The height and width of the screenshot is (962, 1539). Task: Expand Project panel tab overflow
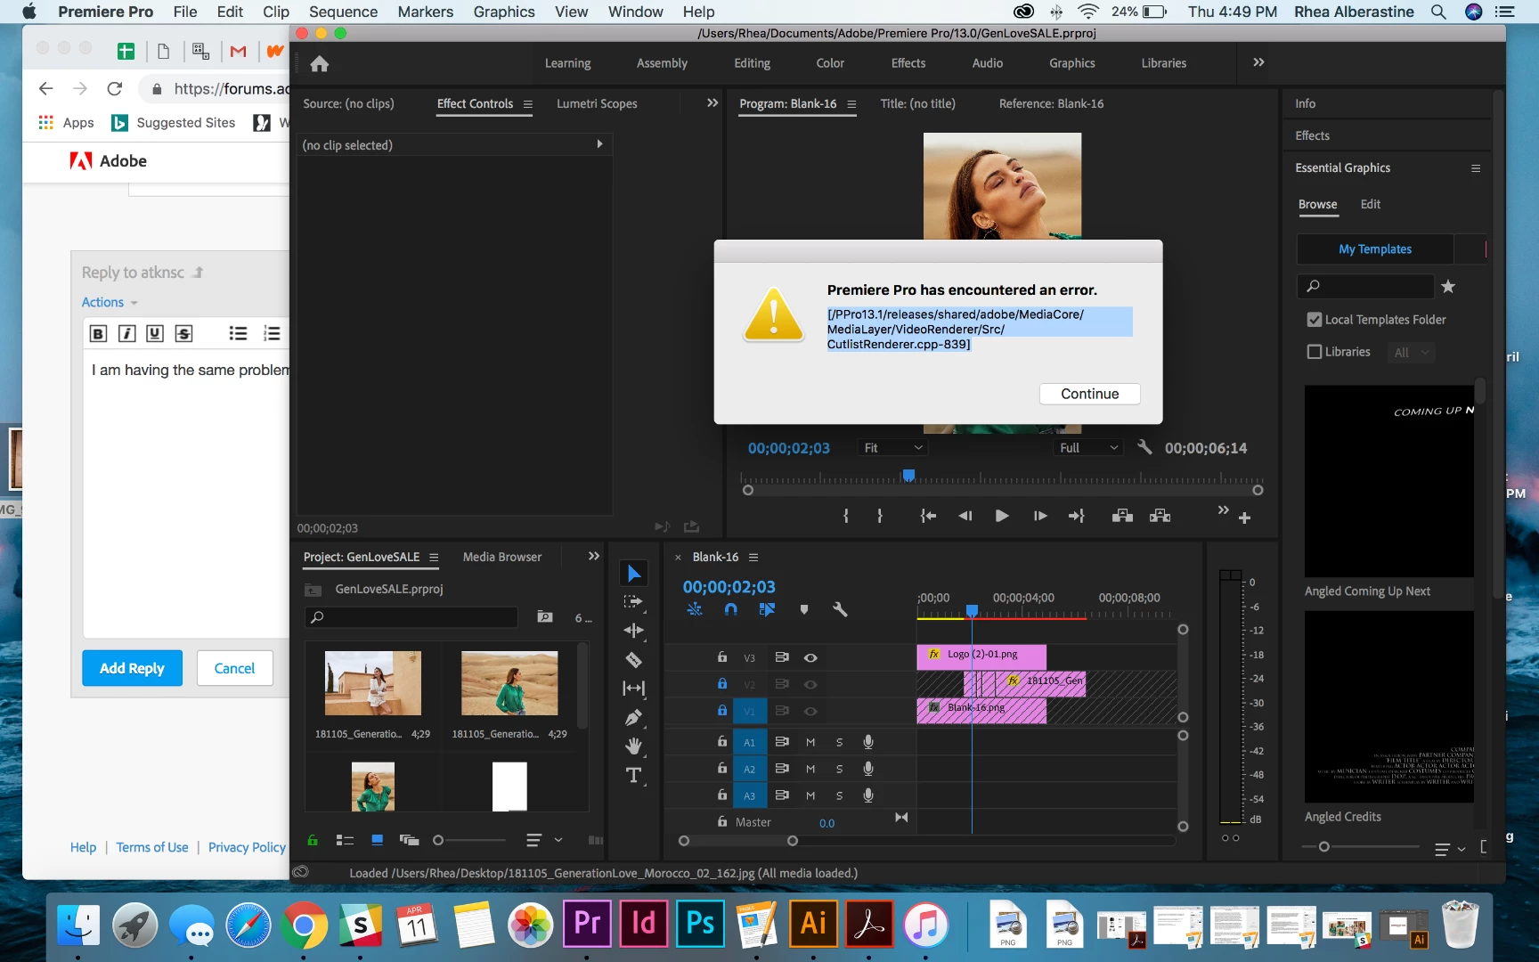pos(593,557)
